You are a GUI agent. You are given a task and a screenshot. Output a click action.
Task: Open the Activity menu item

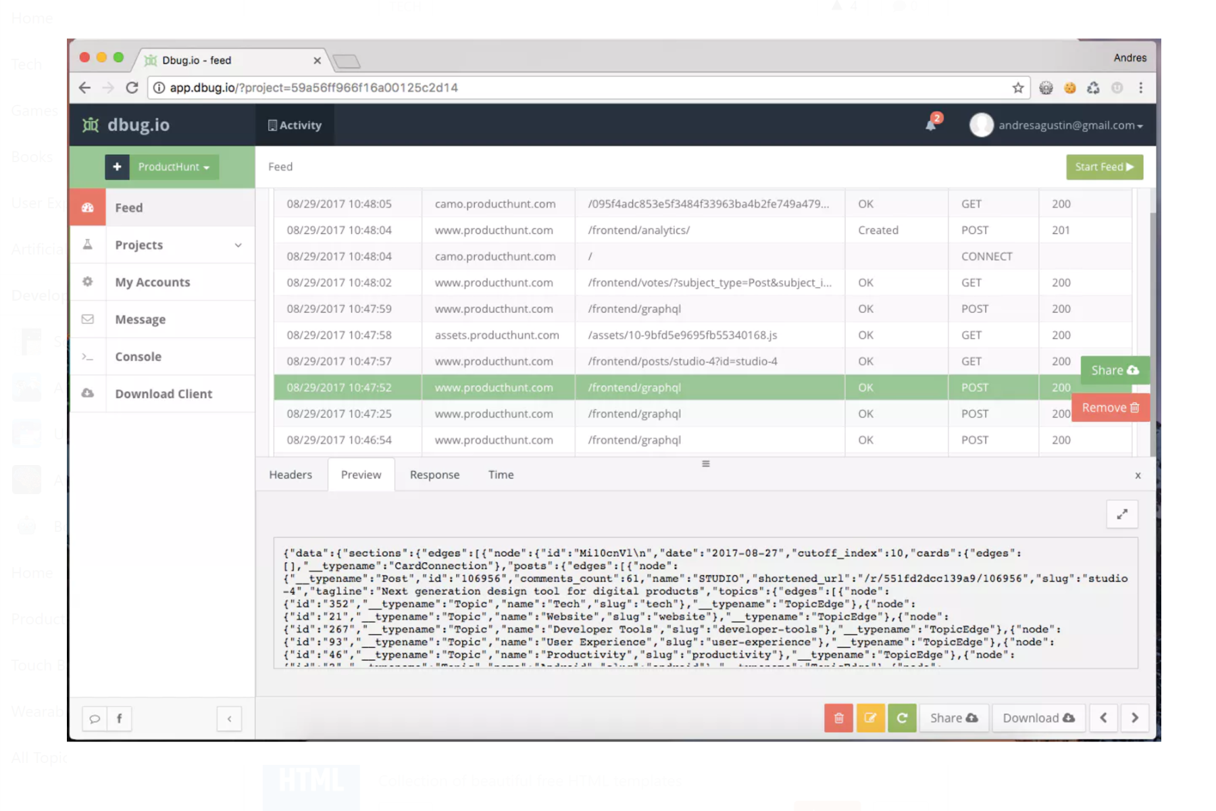pos(295,125)
